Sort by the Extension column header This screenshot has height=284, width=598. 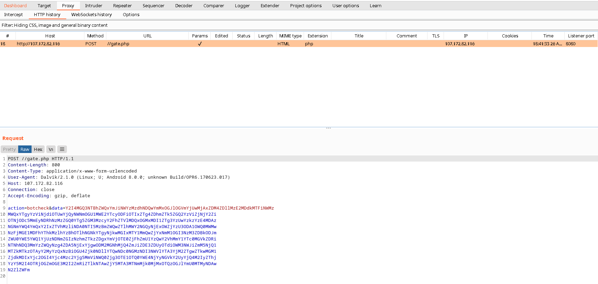pos(318,36)
